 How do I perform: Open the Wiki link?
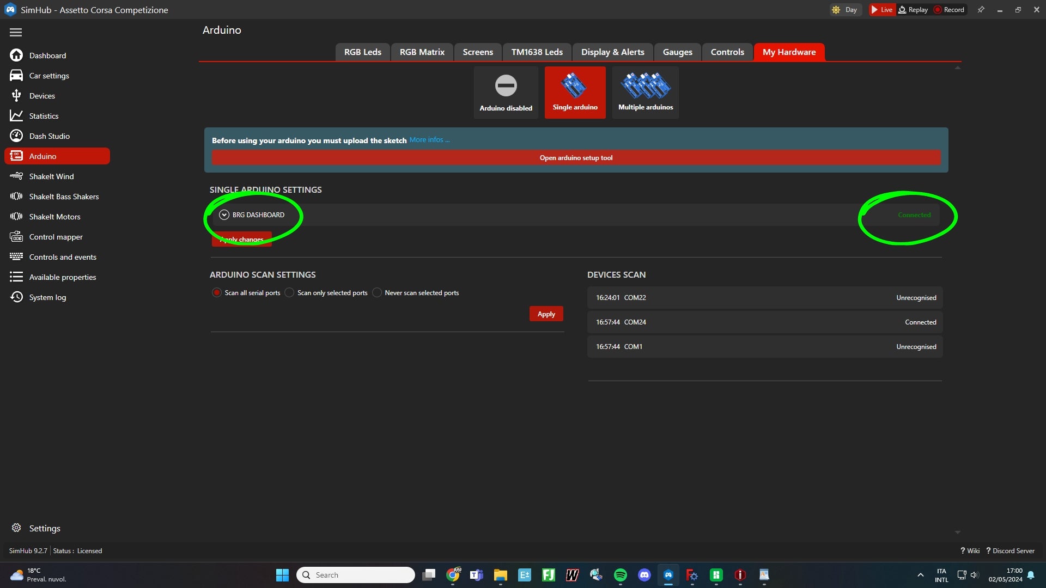pyautogui.click(x=970, y=551)
